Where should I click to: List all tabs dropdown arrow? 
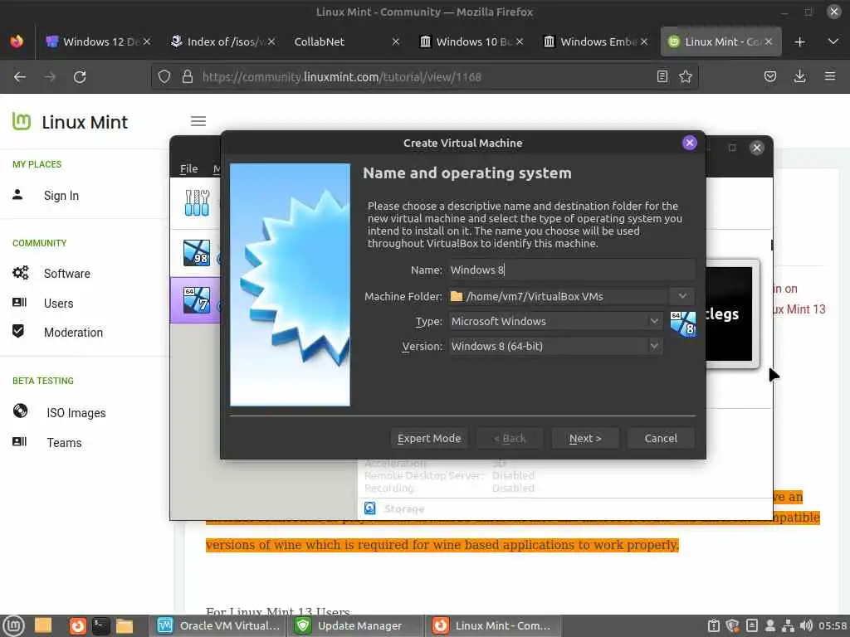click(x=833, y=41)
